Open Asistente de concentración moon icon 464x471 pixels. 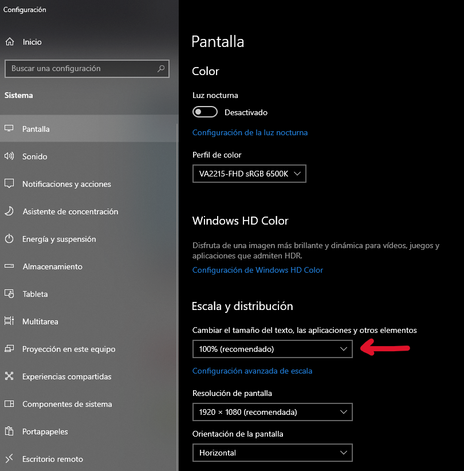pos(9,211)
